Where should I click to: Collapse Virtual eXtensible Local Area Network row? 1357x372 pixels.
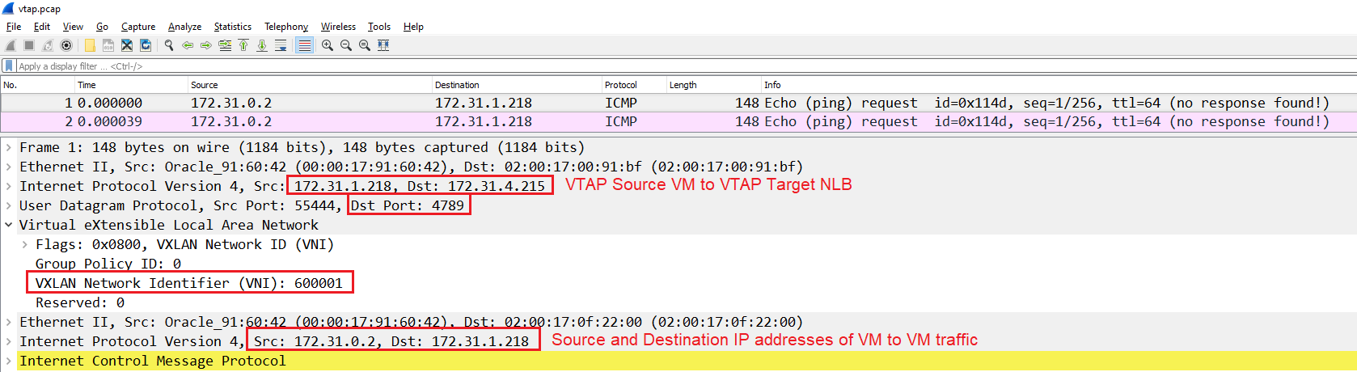[x=9, y=225]
